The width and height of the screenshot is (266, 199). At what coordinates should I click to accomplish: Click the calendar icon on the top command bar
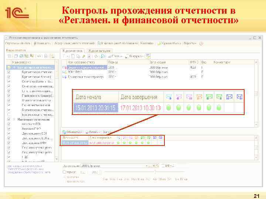point(35,43)
